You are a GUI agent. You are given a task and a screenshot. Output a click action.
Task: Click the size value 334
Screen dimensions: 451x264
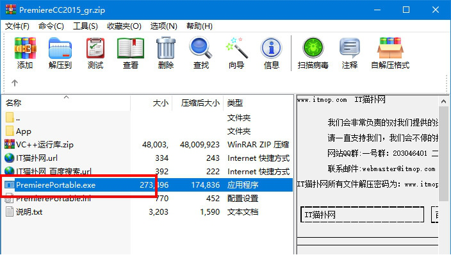click(x=161, y=158)
